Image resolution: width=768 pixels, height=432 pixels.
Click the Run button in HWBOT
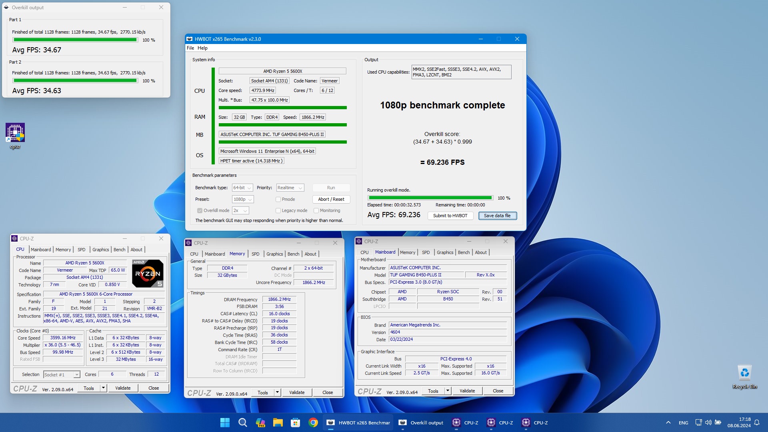pos(331,188)
